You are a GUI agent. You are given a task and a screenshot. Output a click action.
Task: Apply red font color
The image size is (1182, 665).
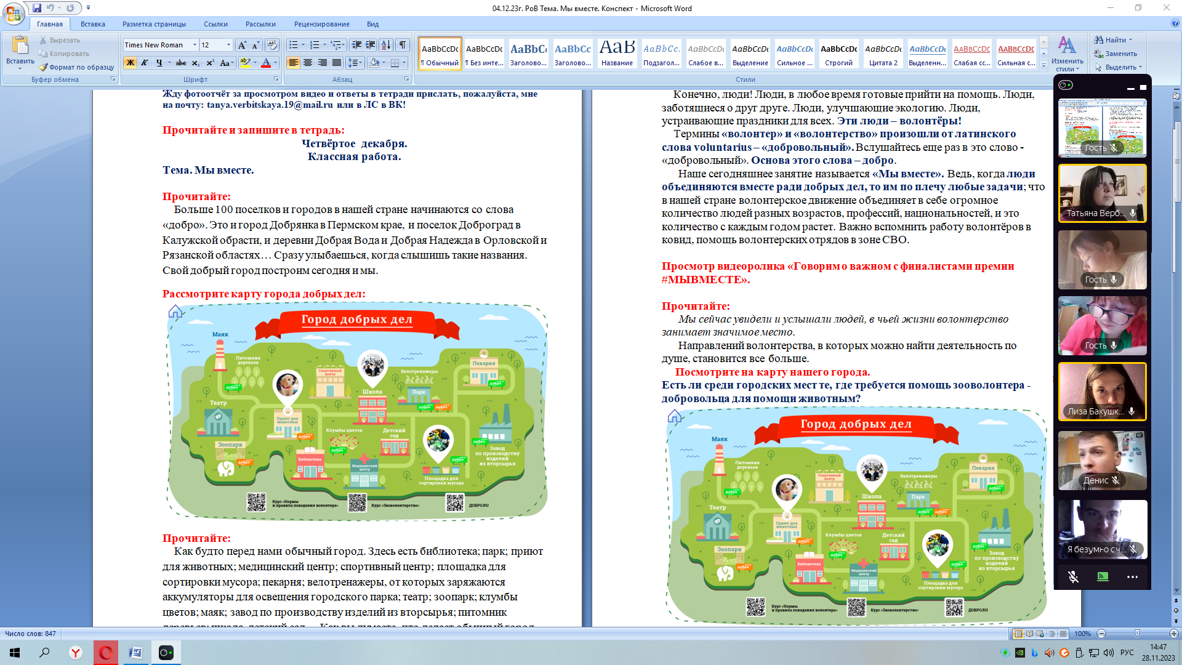pos(266,63)
